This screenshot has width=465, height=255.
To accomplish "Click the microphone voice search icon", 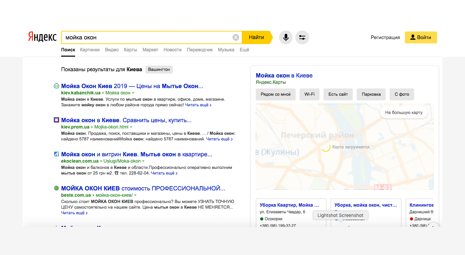I will click(286, 37).
